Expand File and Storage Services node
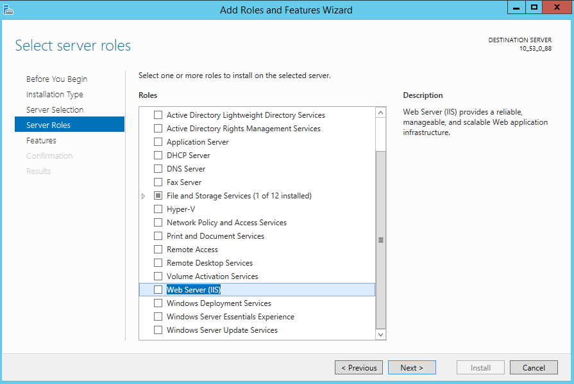Screen dimensions: 574x384 144,196
